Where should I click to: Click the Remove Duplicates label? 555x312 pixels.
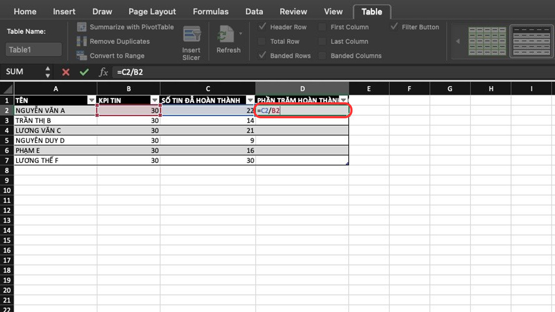pos(120,41)
